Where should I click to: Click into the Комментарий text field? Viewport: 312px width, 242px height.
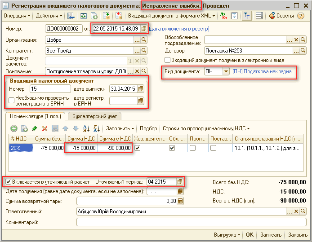191,222
